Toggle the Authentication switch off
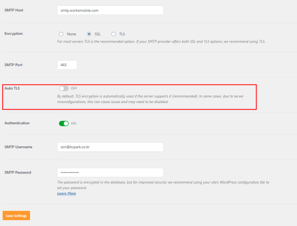The width and height of the screenshot is (297, 226). tap(64, 123)
